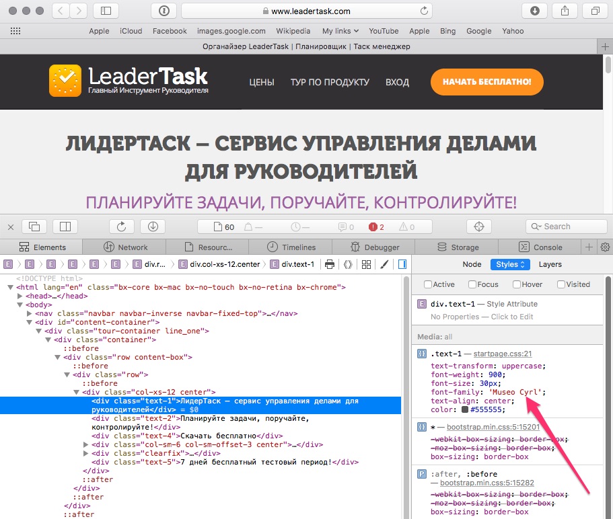Open the Styles selector dropdown
Viewport: 613px width, 519px height.
coord(510,264)
